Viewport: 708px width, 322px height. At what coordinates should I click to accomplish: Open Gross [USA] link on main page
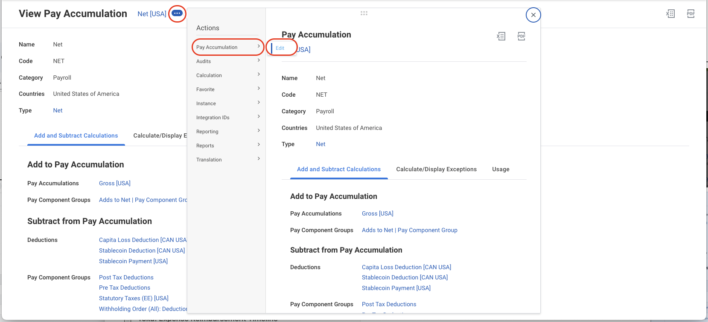point(115,183)
